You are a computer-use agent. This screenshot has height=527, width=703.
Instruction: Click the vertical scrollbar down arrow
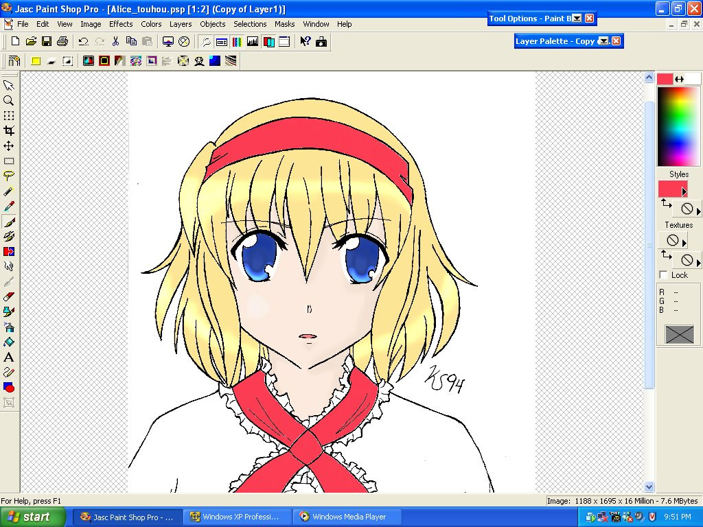pyautogui.click(x=649, y=487)
